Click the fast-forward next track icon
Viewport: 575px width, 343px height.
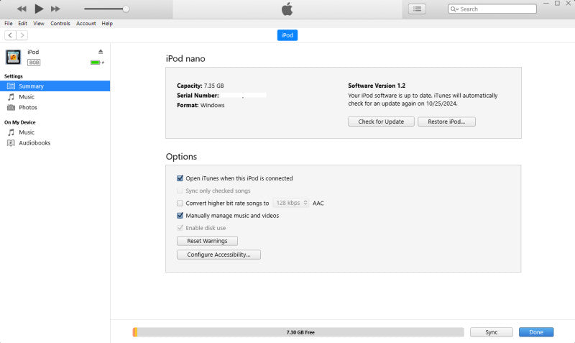point(55,9)
